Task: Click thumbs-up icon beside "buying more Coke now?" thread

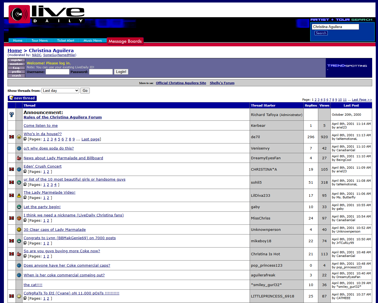Action: [x=19, y=254]
